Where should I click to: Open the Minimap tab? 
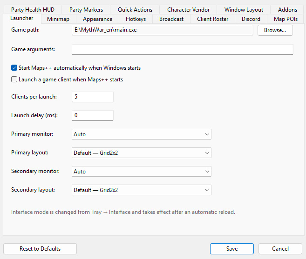click(x=58, y=19)
